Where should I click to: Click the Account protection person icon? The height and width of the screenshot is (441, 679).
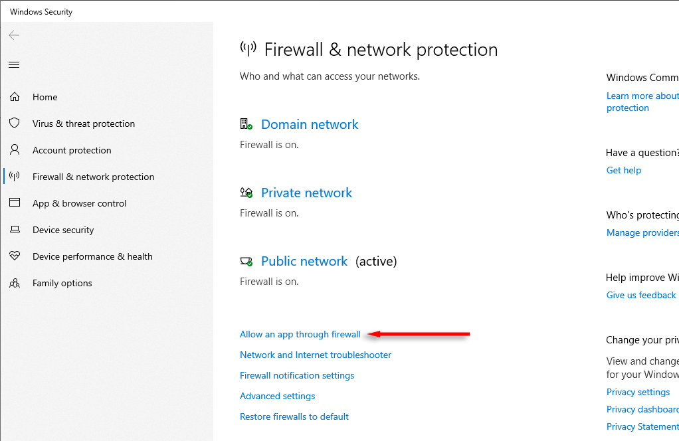[15, 150]
